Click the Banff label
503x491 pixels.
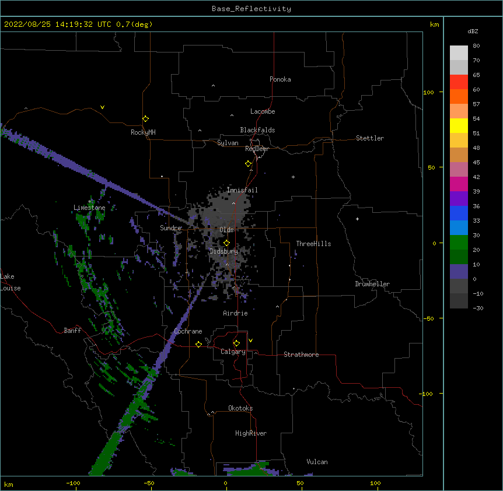click(72, 331)
